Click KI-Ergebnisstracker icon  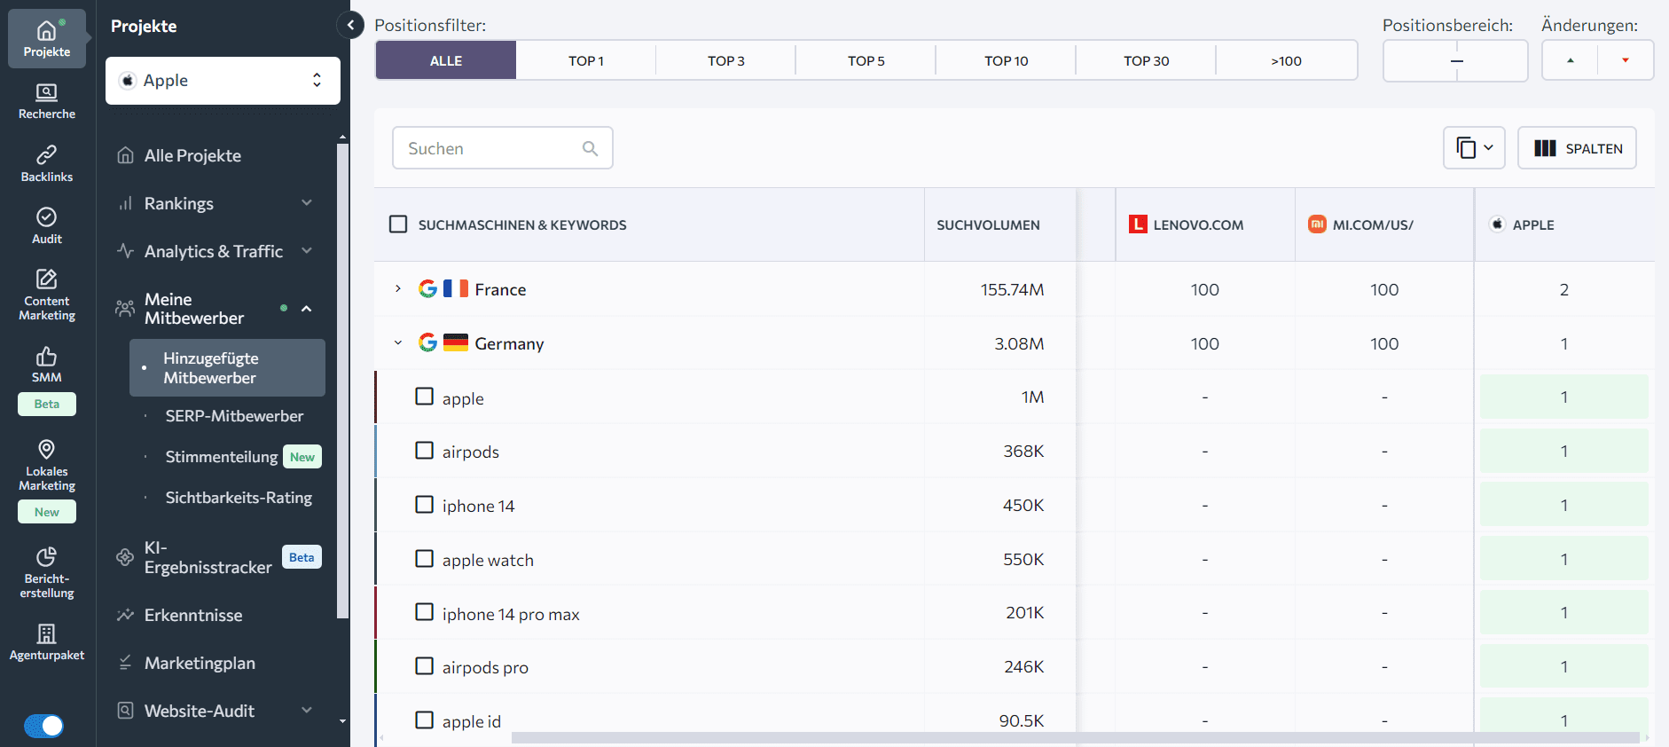[x=126, y=557]
